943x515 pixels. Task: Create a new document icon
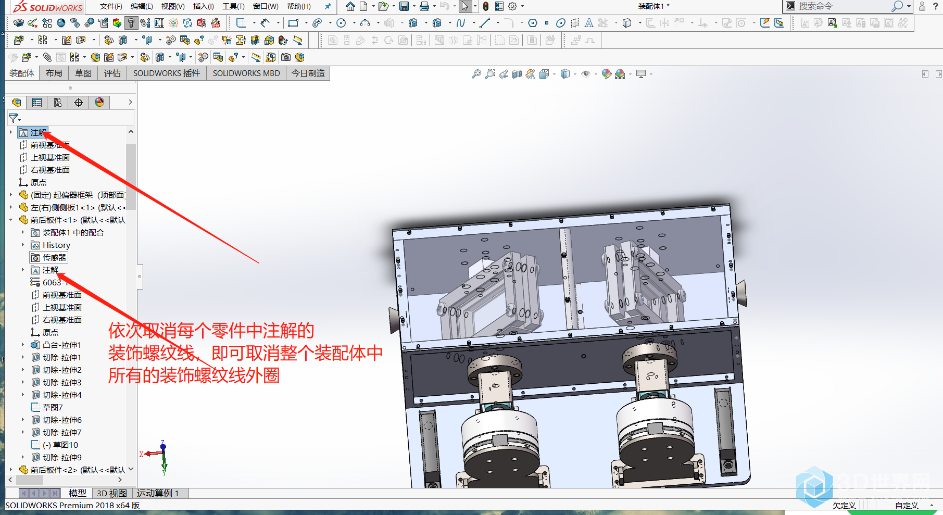pos(363,6)
